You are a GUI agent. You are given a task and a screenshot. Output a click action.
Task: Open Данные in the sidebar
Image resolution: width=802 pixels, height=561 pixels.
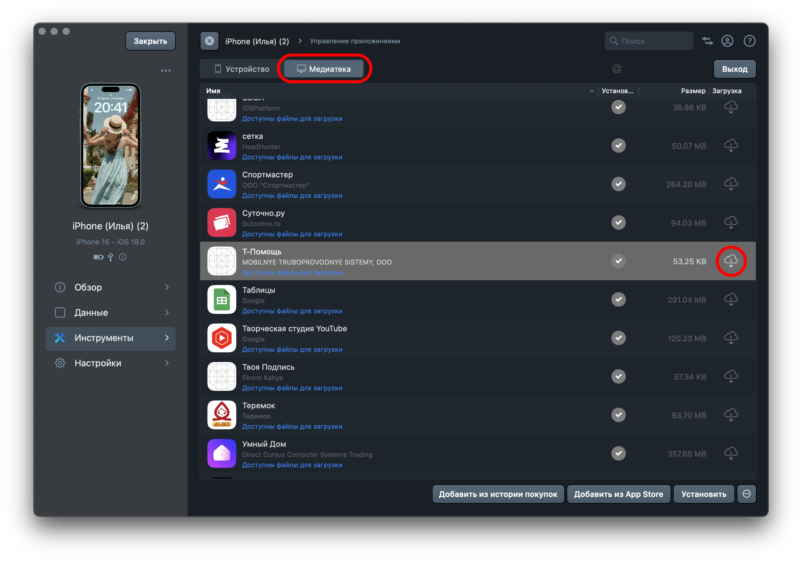coord(110,312)
